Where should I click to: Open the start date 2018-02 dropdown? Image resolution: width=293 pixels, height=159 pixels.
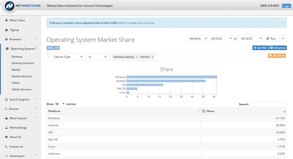[220, 39]
